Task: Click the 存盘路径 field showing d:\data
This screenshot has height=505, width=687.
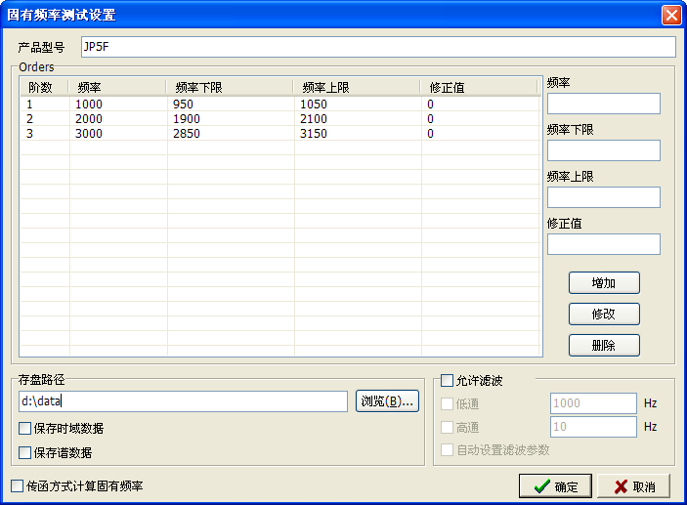Action: click(x=184, y=401)
